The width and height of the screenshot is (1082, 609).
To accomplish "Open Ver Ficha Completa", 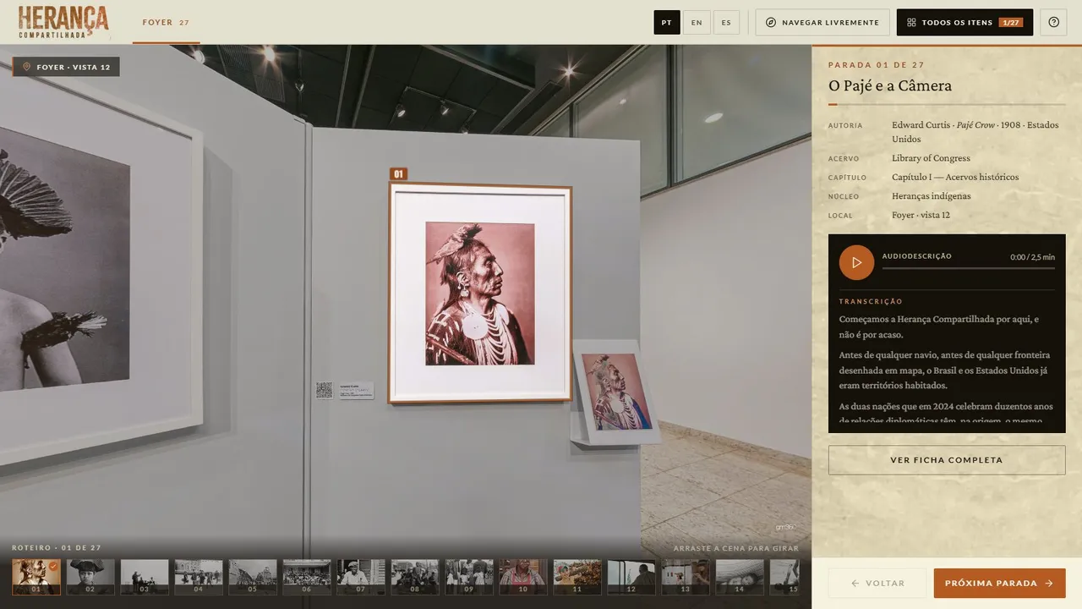I will [947, 460].
